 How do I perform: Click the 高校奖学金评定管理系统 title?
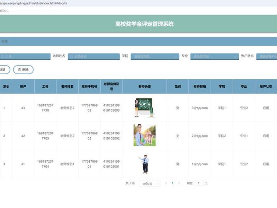(x=144, y=24)
